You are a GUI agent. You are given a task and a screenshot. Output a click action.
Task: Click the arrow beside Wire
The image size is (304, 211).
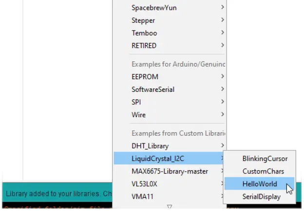223,114
